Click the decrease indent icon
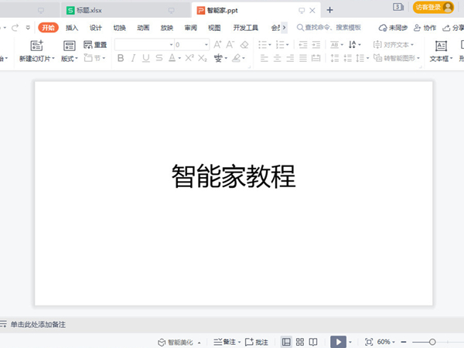 (303, 45)
